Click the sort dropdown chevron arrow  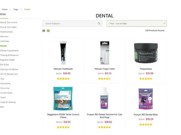coord(164,23)
